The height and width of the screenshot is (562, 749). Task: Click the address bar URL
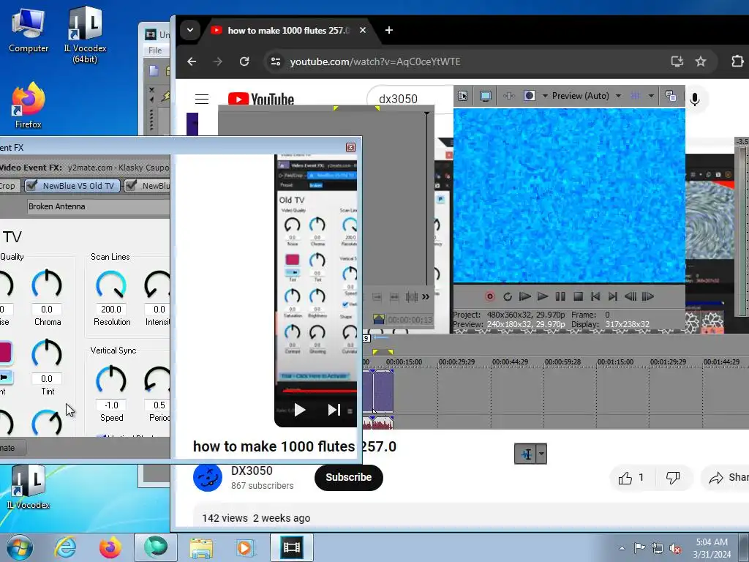pos(375,61)
